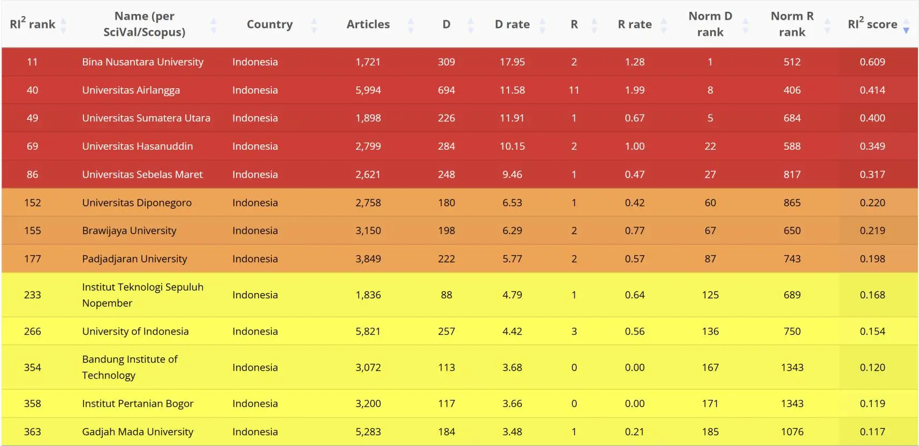This screenshot has width=919, height=446.
Task: Click Norm D rank value 185
Action: (x=710, y=432)
